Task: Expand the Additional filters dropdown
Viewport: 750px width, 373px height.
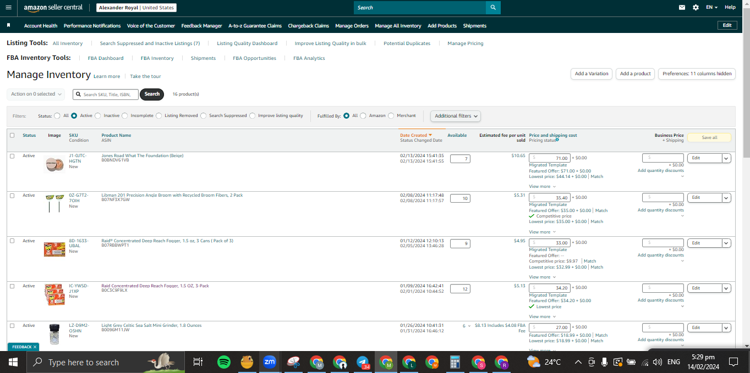Action: [456, 116]
